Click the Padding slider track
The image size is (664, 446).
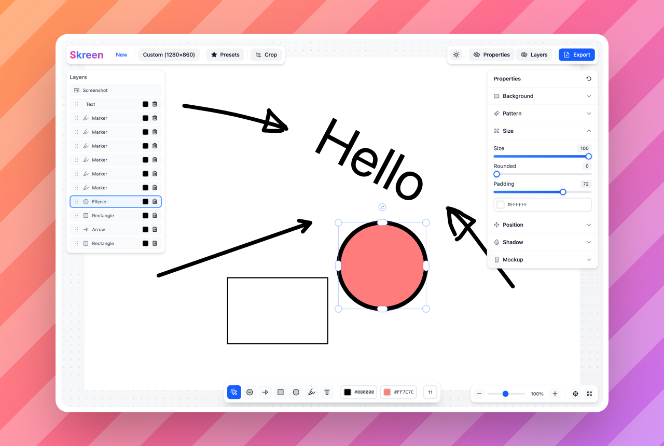(x=543, y=192)
